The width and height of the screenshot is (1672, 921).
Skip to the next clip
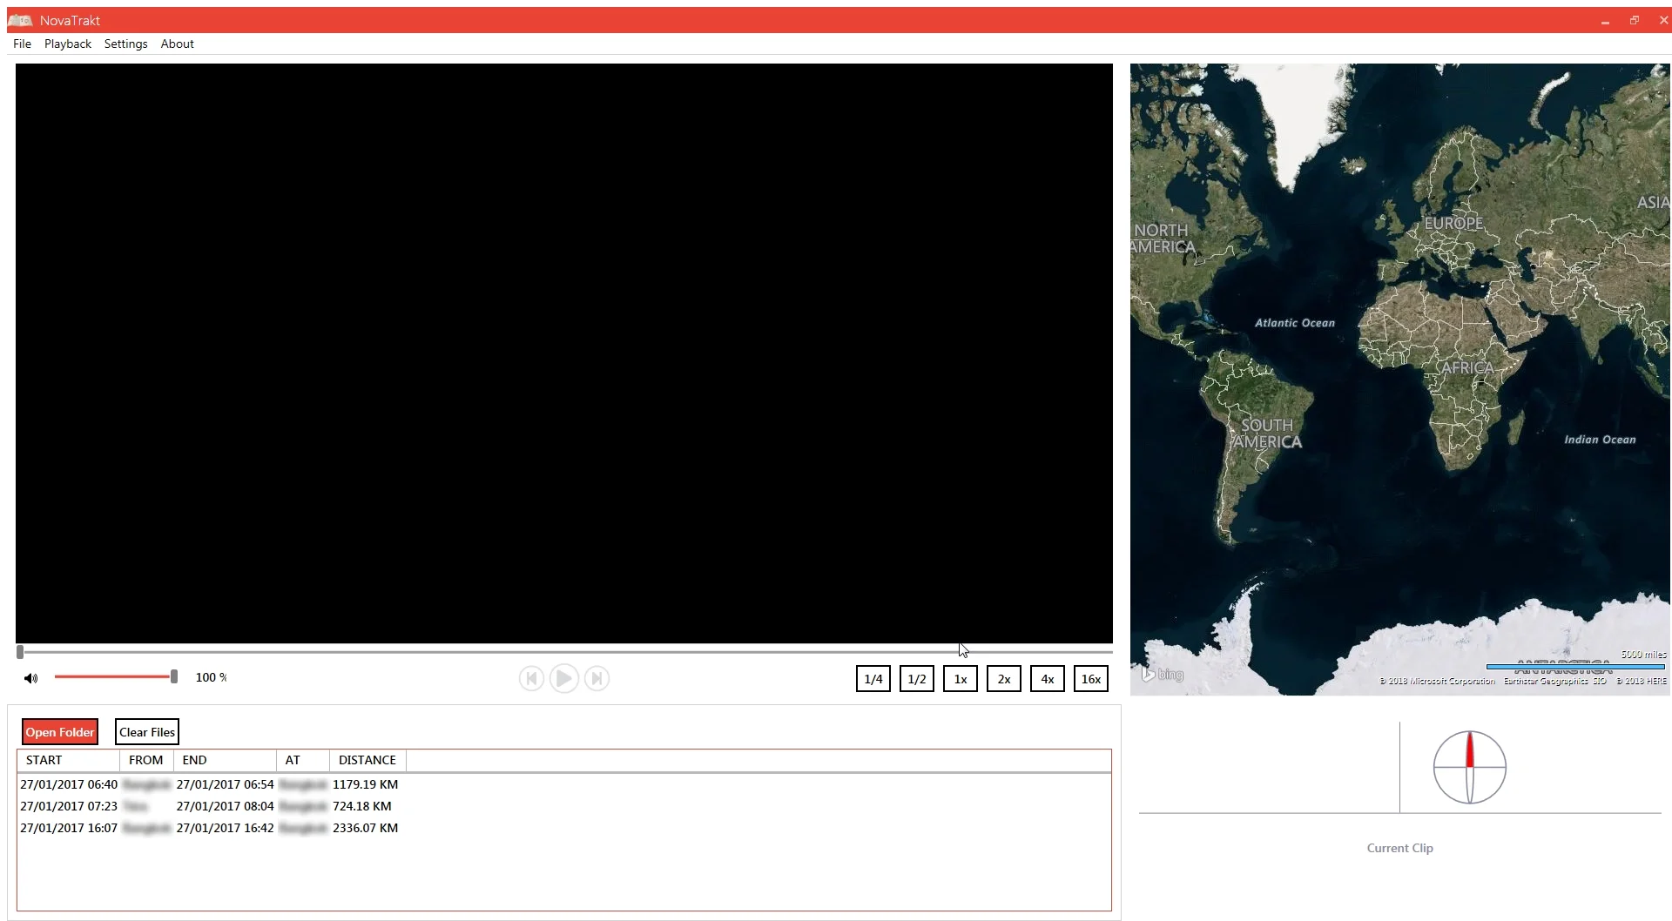tap(597, 678)
